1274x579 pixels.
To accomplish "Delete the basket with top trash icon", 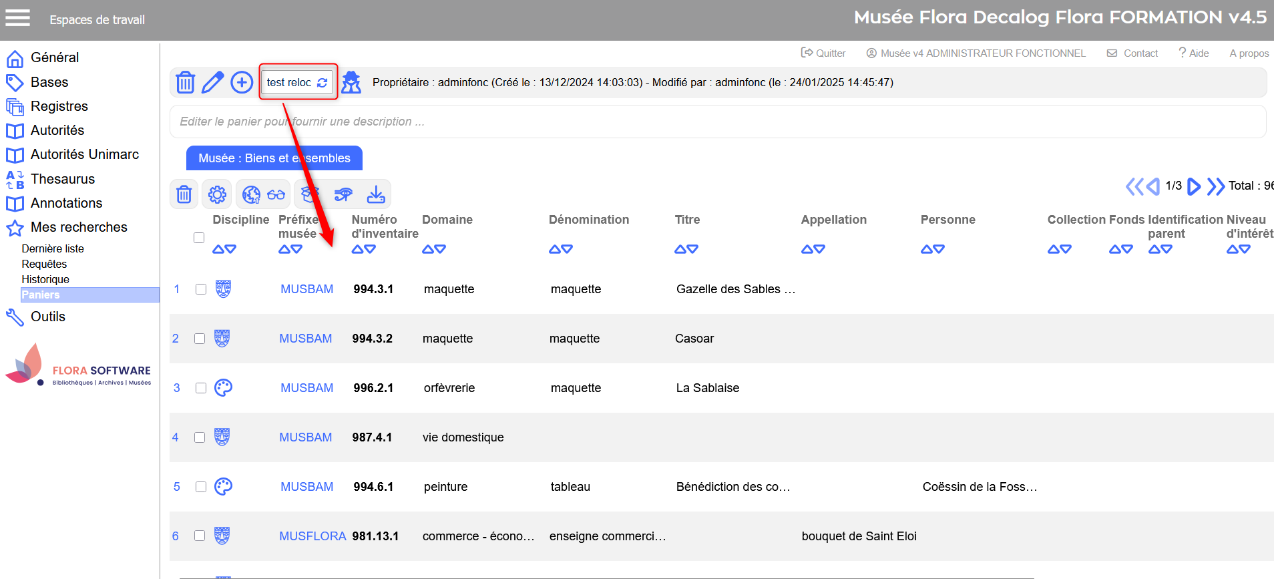I will [185, 83].
